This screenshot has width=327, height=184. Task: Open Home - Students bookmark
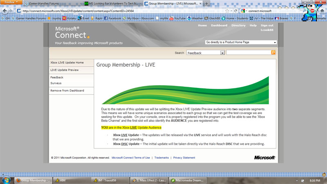click(235, 18)
